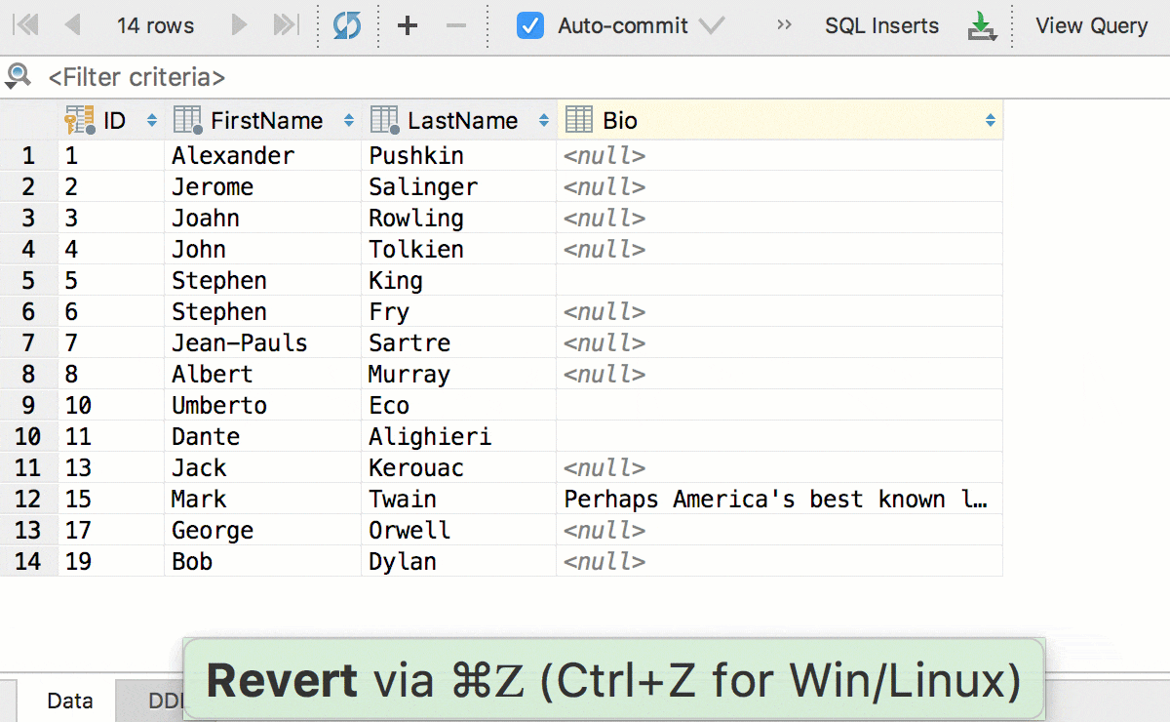Click the Bio column sort arrows
The height and width of the screenshot is (722, 1170).
[991, 121]
